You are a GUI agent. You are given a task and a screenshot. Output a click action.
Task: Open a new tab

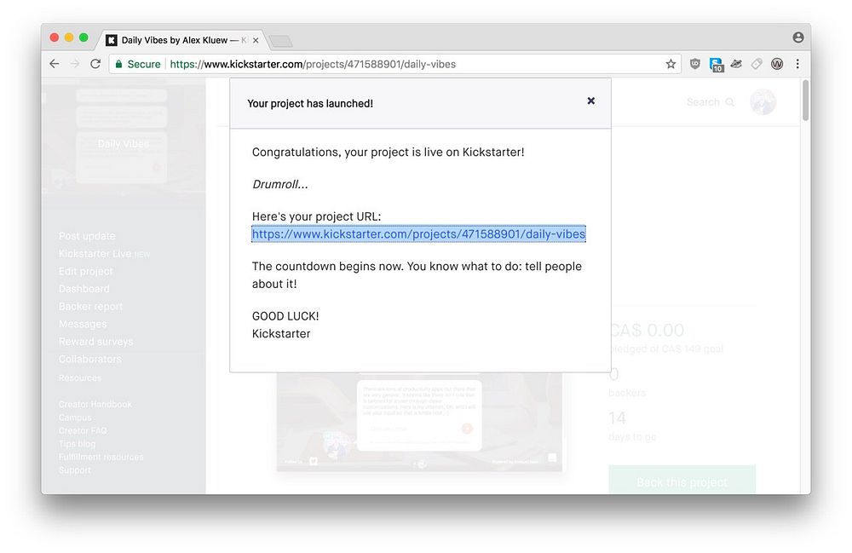pos(281,41)
